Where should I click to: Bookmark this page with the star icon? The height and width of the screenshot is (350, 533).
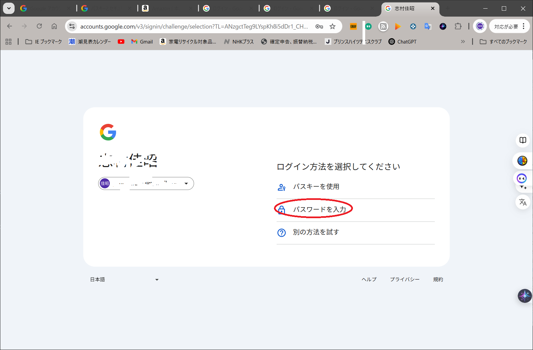332,27
